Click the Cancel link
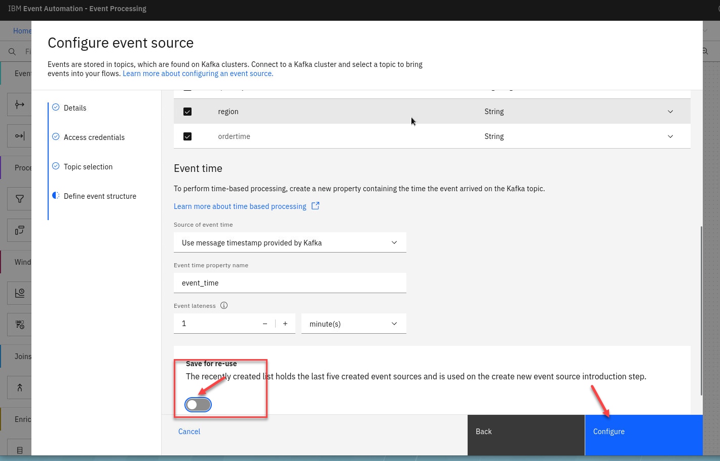Image resolution: width=720 pixels, height=461 pixels. tap(189, 432)
